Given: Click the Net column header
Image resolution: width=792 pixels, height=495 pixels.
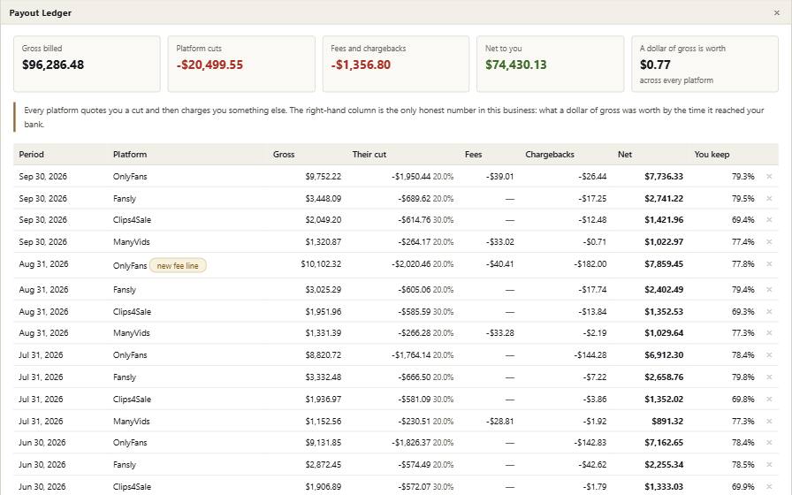Looking at the screenshot, I should [625, 155].
